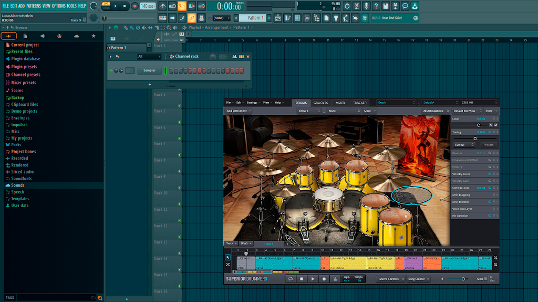
Task: Click the microphone recording icon
Action: pos(366,6)
